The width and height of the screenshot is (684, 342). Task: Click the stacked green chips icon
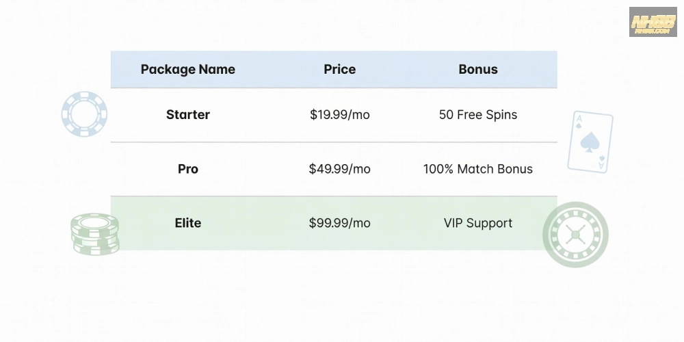95,234
